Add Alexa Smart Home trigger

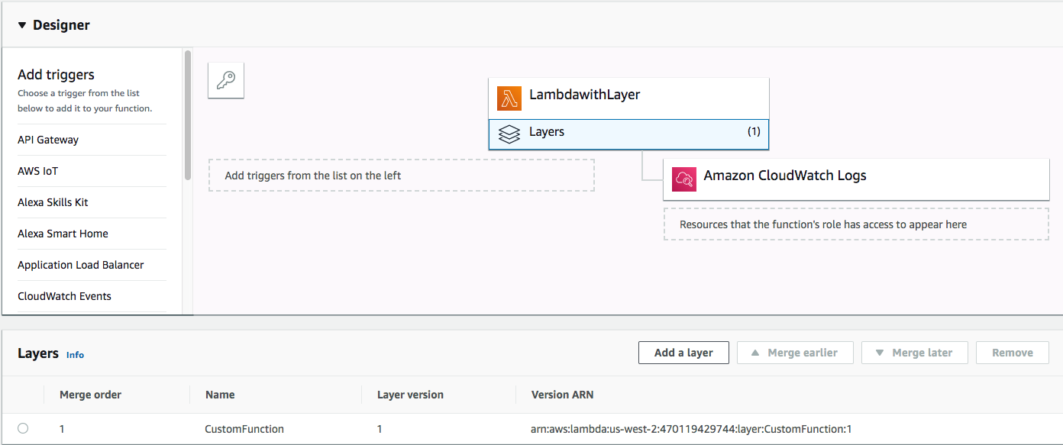63,234
